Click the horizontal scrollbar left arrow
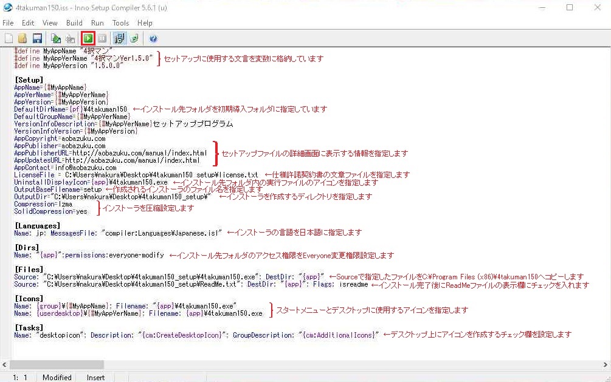The height and width of the screenshot is (382, 611). click(4, 364)
